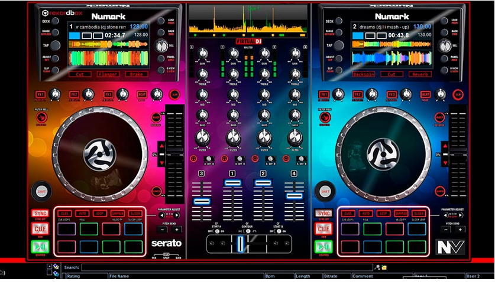This screenshot has width=495, height=282.
Task: Nudge left deck pitch down with red arrow
Action: pyautogui.click(x=161, y=163)
